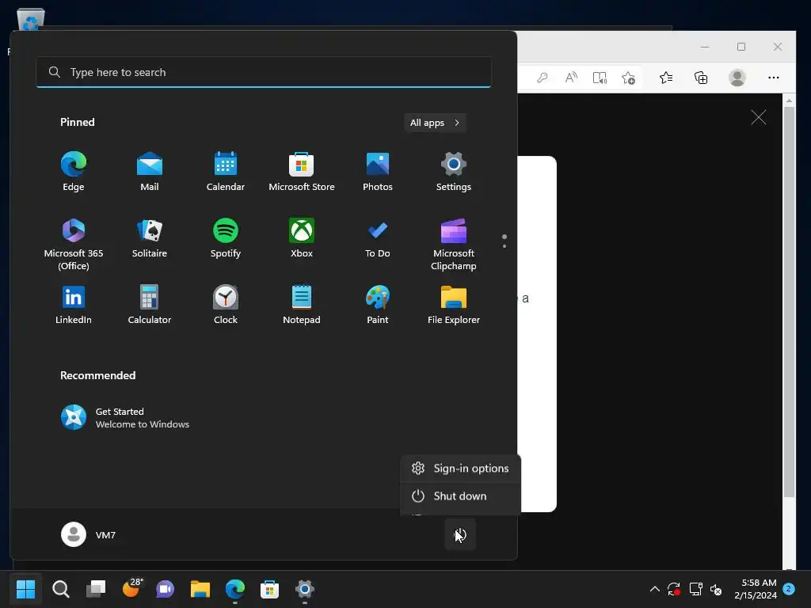Click the Start menu power button

[x=460, y=534]
